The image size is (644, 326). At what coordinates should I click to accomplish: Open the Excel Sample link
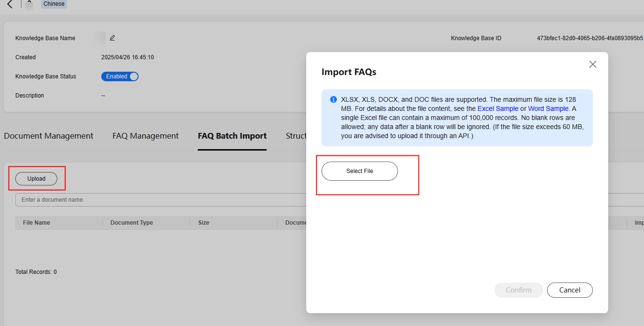[498, 109]
